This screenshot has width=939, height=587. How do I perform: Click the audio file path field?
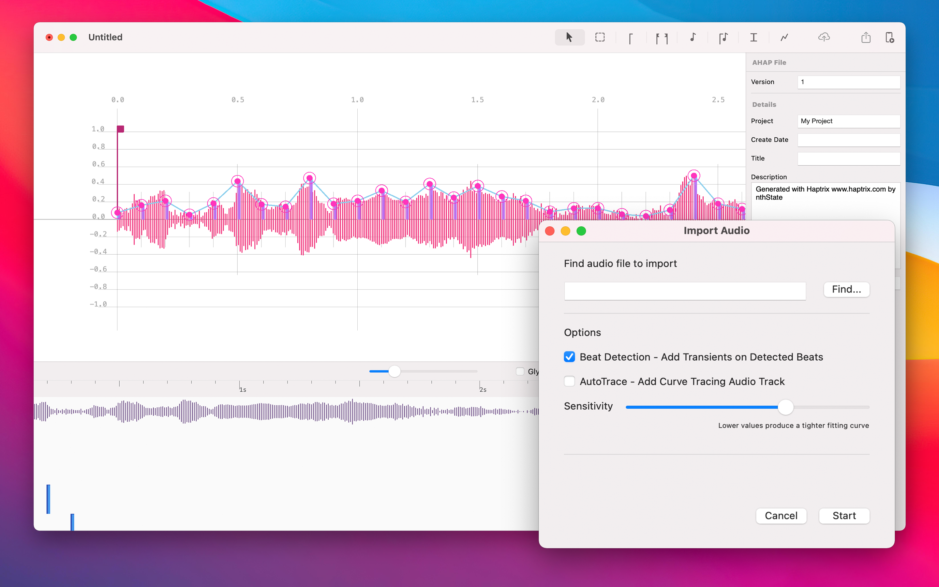pyautogui.click(x=684, y=291)
